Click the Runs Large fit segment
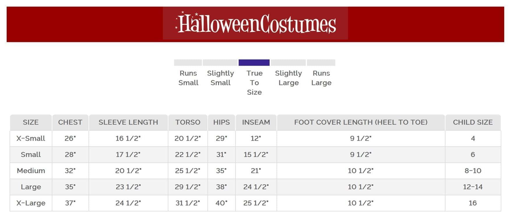This screenshot has width=510, height=221. tap(321, 63)
